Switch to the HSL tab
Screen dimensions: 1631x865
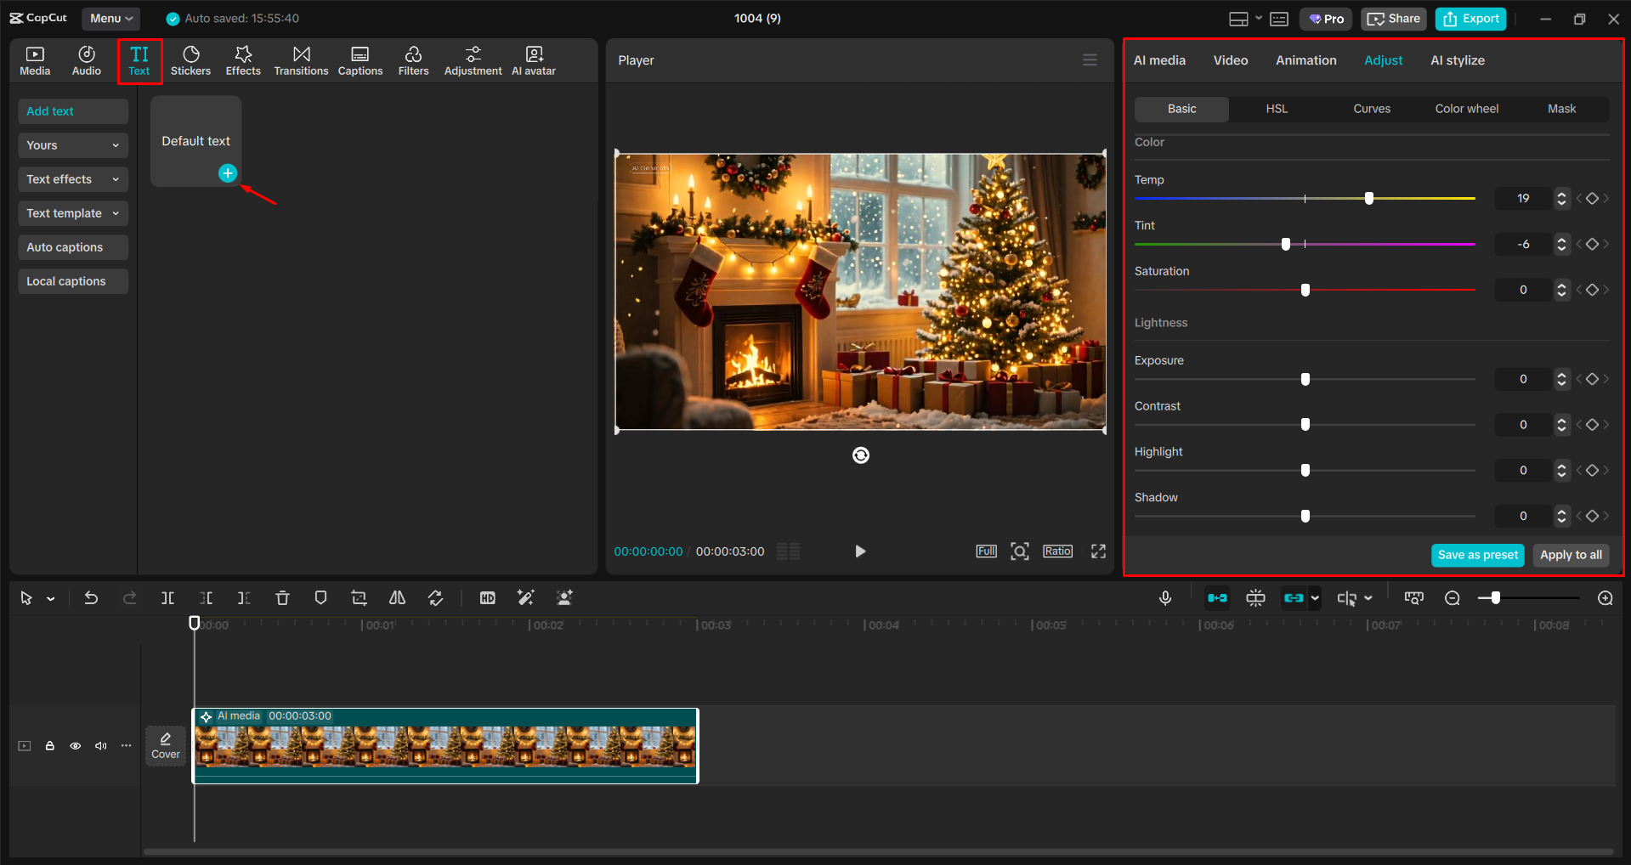1277,108
